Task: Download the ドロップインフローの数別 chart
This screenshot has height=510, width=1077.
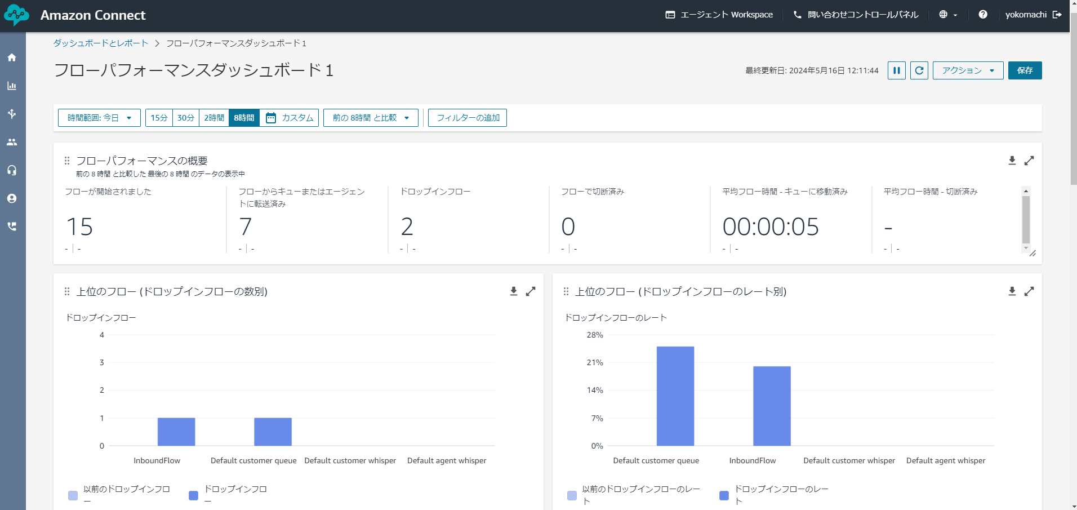Action: coord(514,291)
